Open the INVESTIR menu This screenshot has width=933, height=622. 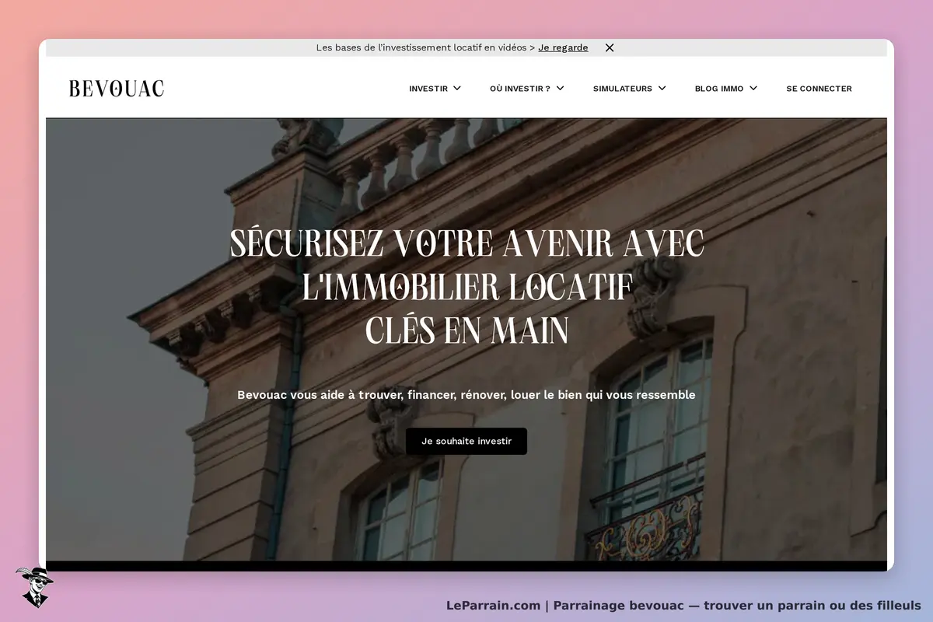click(428, 89)
